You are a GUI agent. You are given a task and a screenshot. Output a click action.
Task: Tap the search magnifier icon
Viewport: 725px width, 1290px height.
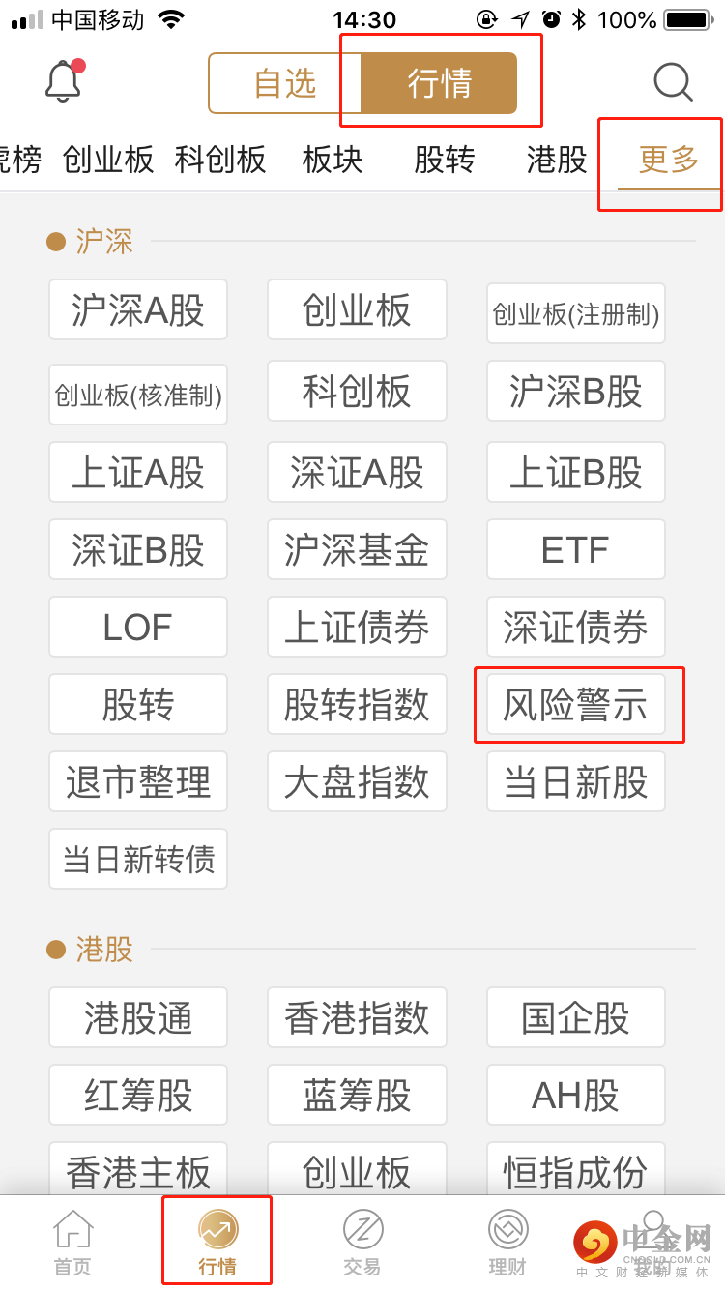click(673, 83)
